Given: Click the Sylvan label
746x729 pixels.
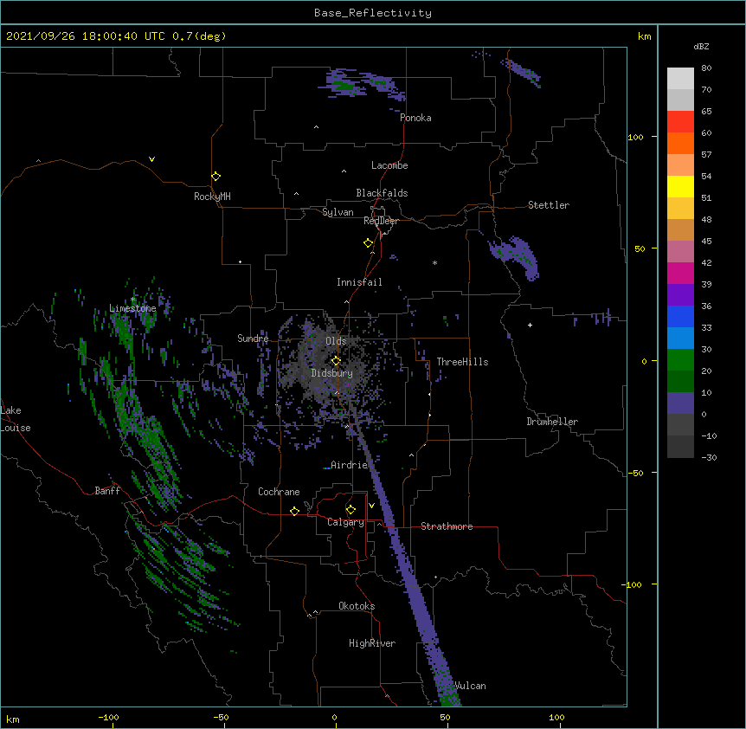Looking at the screenshot, I should click(338, 212).
